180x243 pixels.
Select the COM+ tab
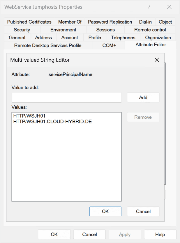(109, 45)
